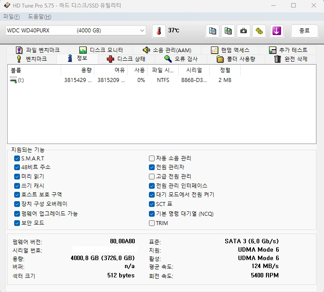Enable the TRIM checkbox
This screenshot has width=324, height=292.
(x=152, y=223)
